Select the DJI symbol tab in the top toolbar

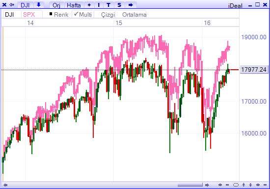(x=25, y=5)
